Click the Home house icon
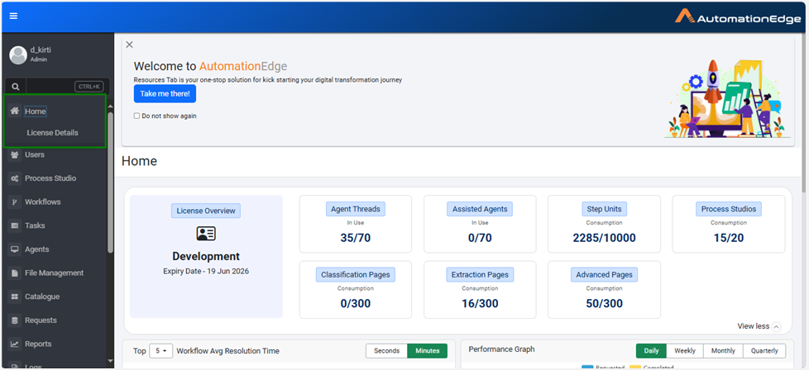The image size is (809, 370). [x=15, y=111]
